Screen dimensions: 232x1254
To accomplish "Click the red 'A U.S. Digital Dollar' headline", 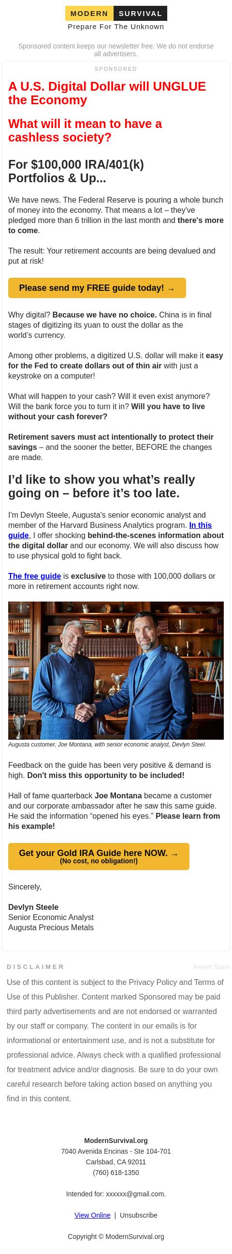I will click(x=107, y=93).
